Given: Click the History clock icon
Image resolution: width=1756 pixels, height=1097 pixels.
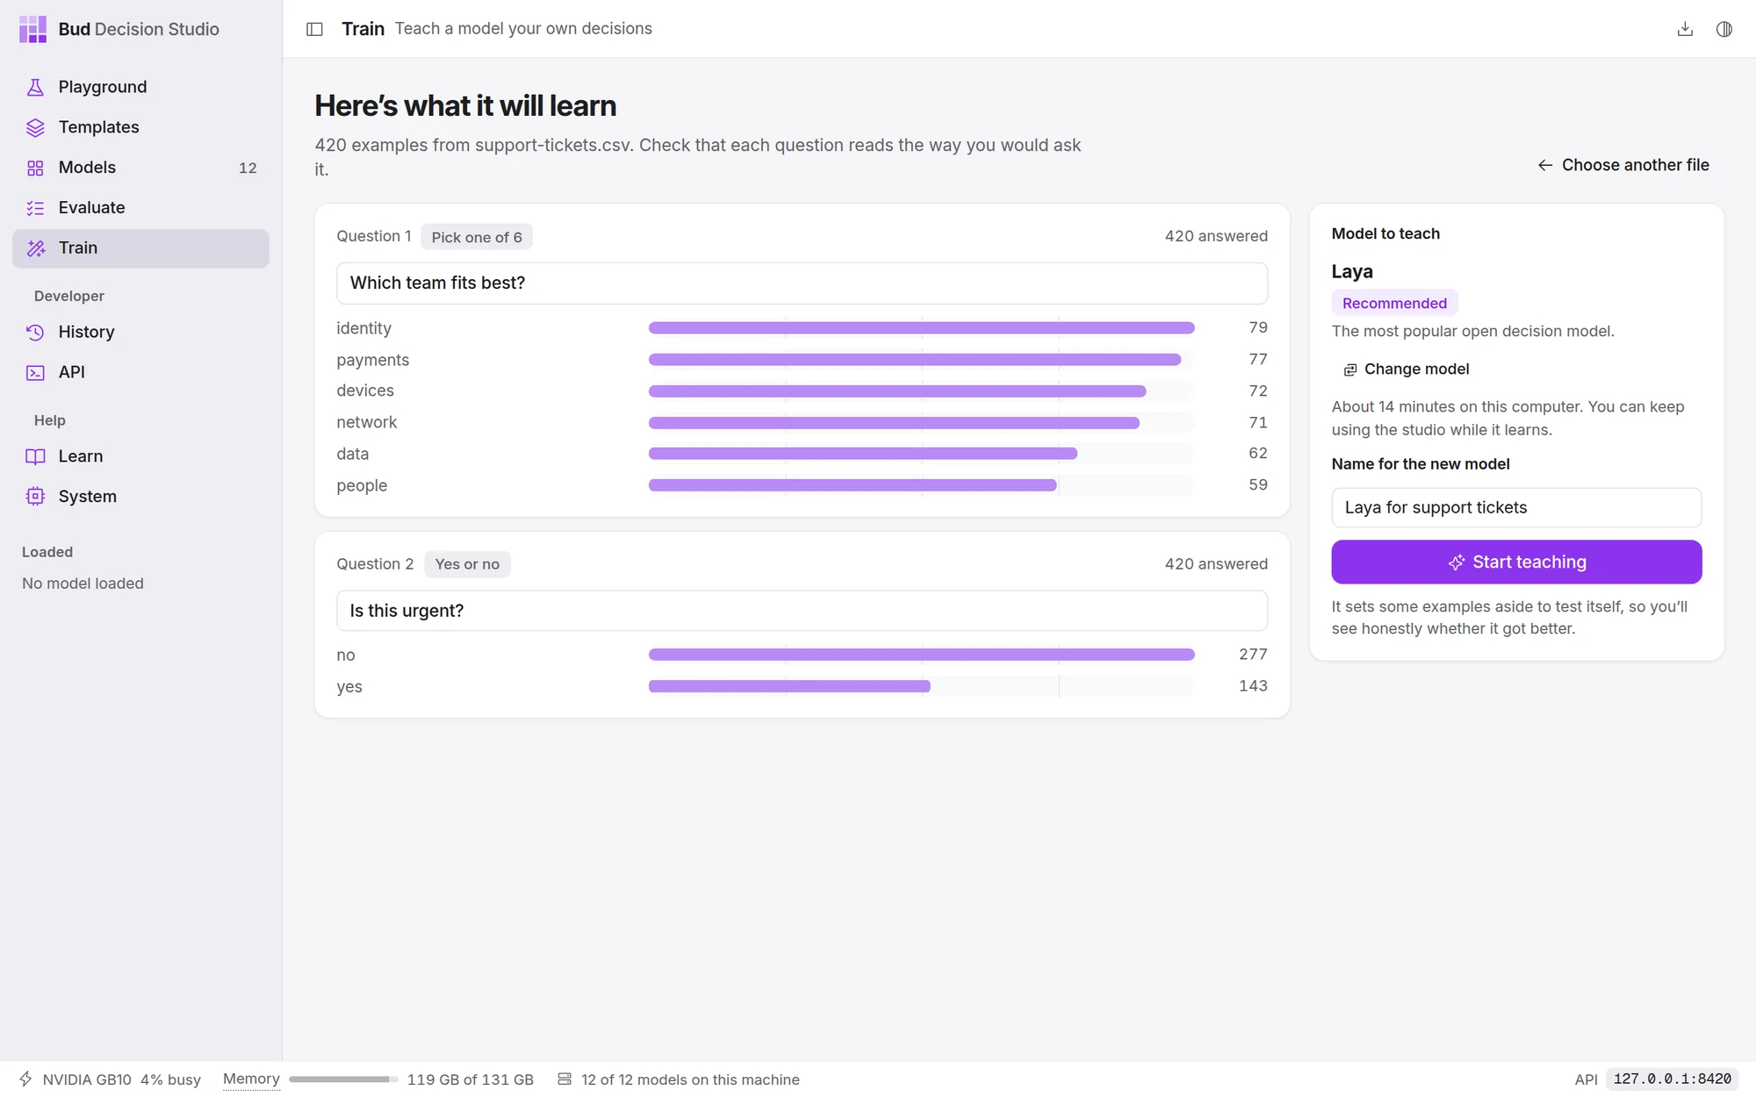Looking at the screenshot, I should (35, 332).
